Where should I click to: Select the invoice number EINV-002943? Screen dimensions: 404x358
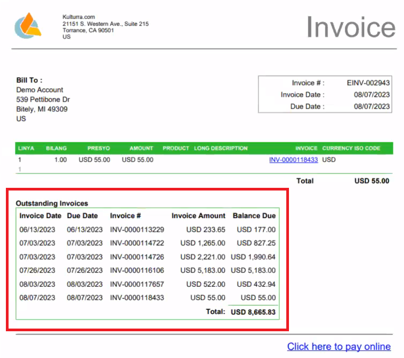click(368, 83)
